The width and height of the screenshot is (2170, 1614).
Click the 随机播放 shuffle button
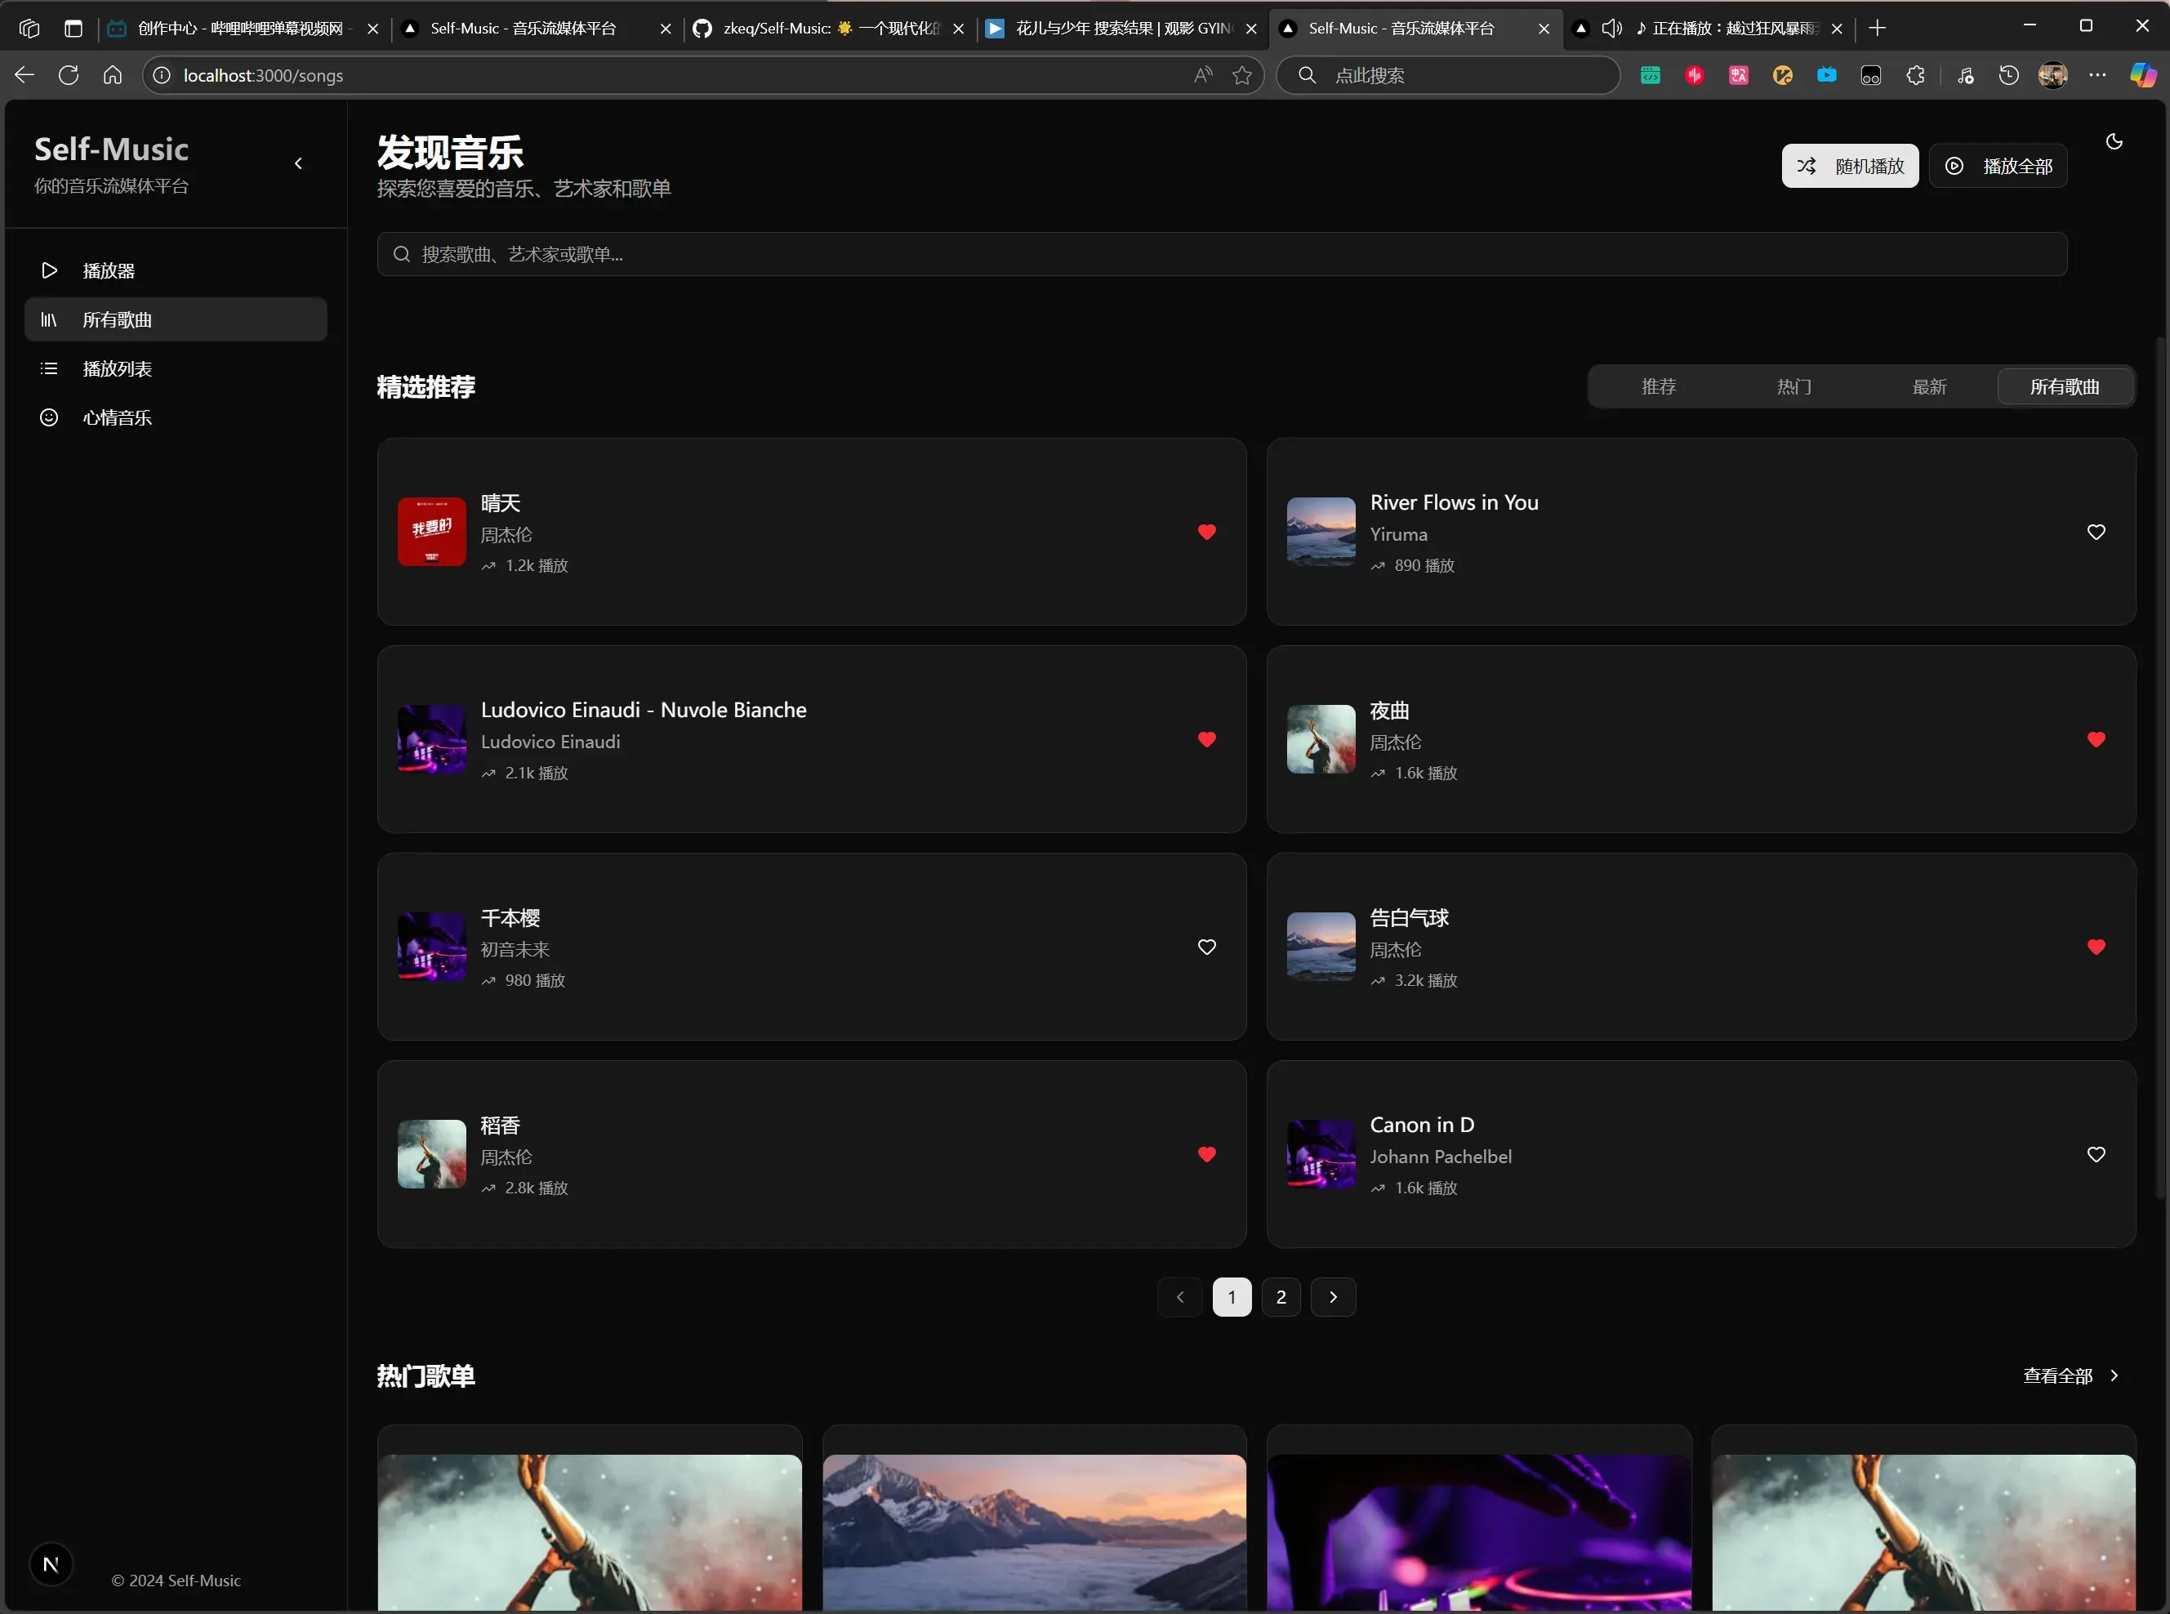(x=1849, y=166)
